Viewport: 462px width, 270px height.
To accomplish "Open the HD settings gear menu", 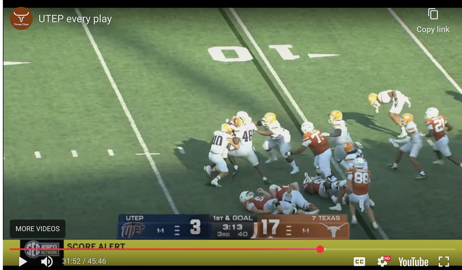I will pyautogui.click(x=383, y=262).
